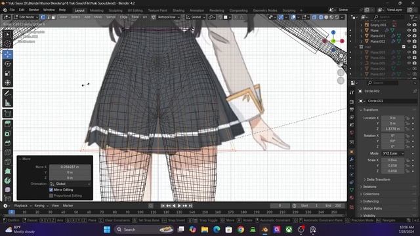420x236 pixels.
Task: Toggle the render camera icon for Plane.002
Action: [415, 41]
